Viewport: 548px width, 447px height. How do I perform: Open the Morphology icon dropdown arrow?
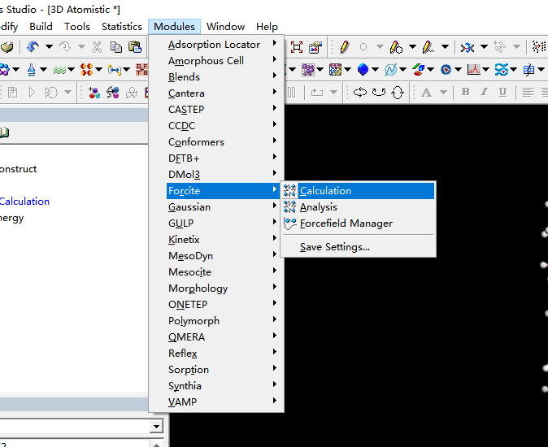click(x=375, y=70)
